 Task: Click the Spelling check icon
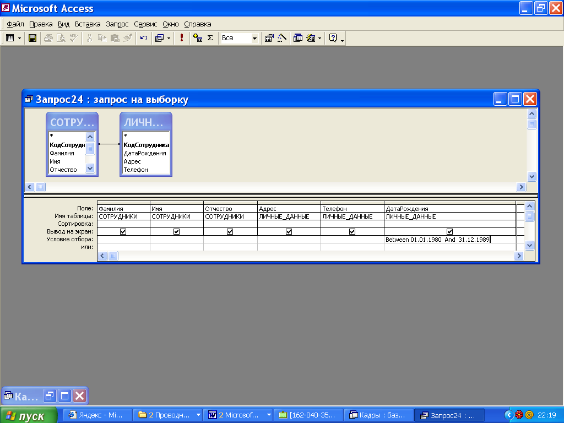tap(73, 38)
